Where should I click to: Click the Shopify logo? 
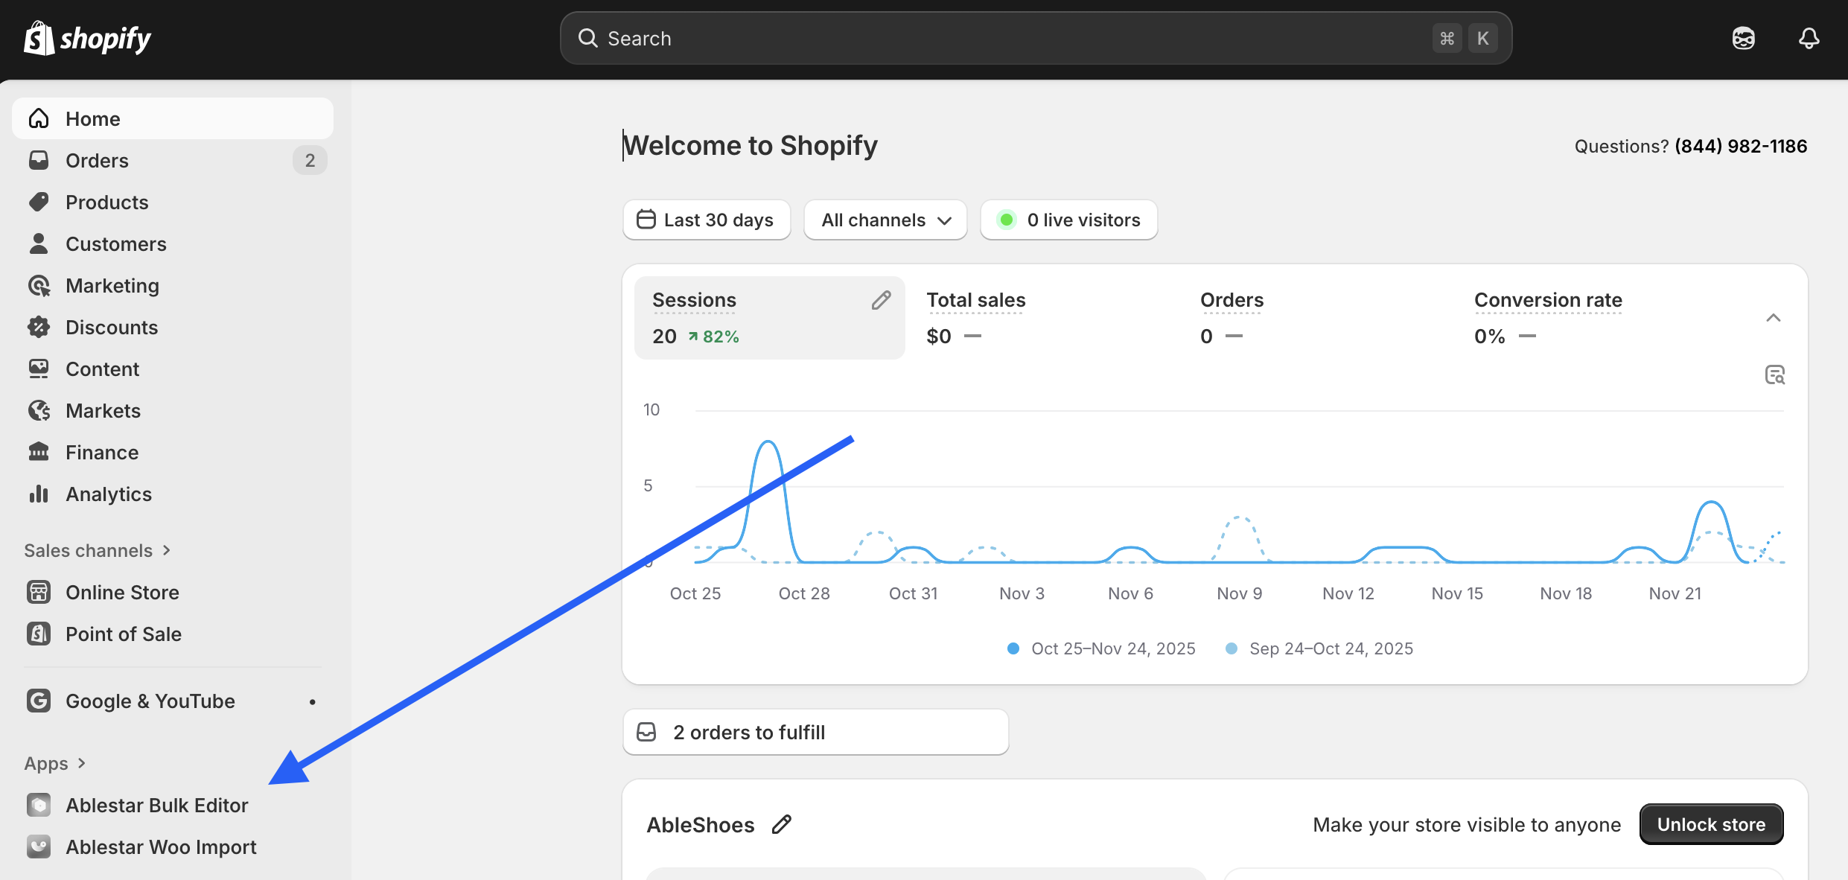click(87, 38)
